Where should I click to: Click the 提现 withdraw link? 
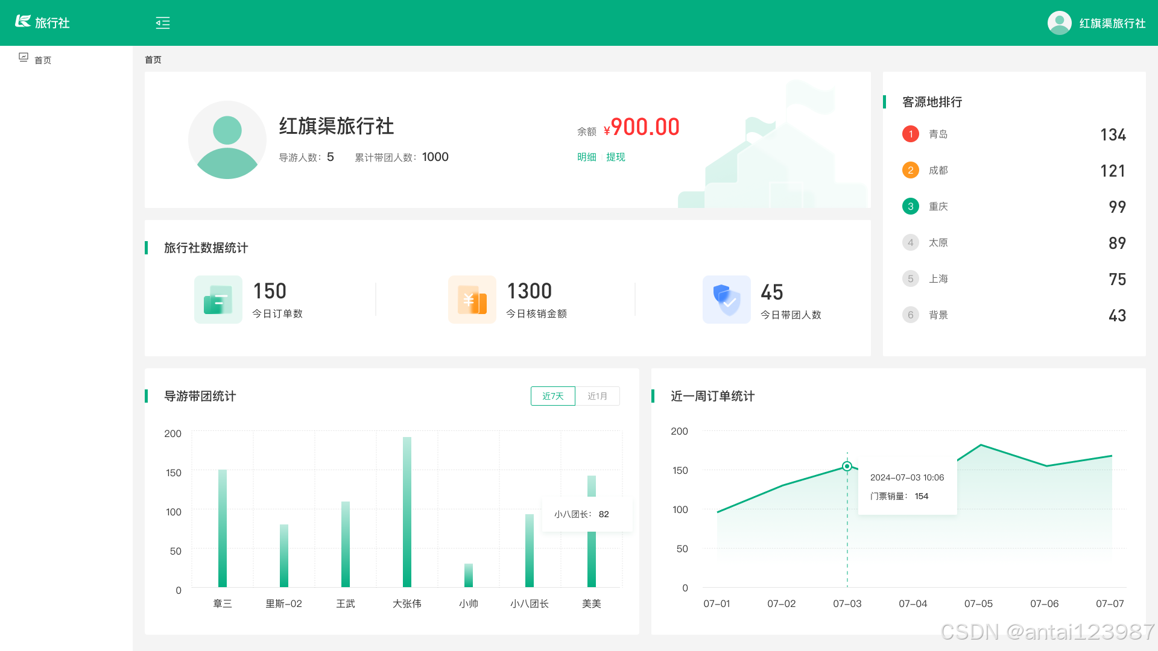(615, 157)
